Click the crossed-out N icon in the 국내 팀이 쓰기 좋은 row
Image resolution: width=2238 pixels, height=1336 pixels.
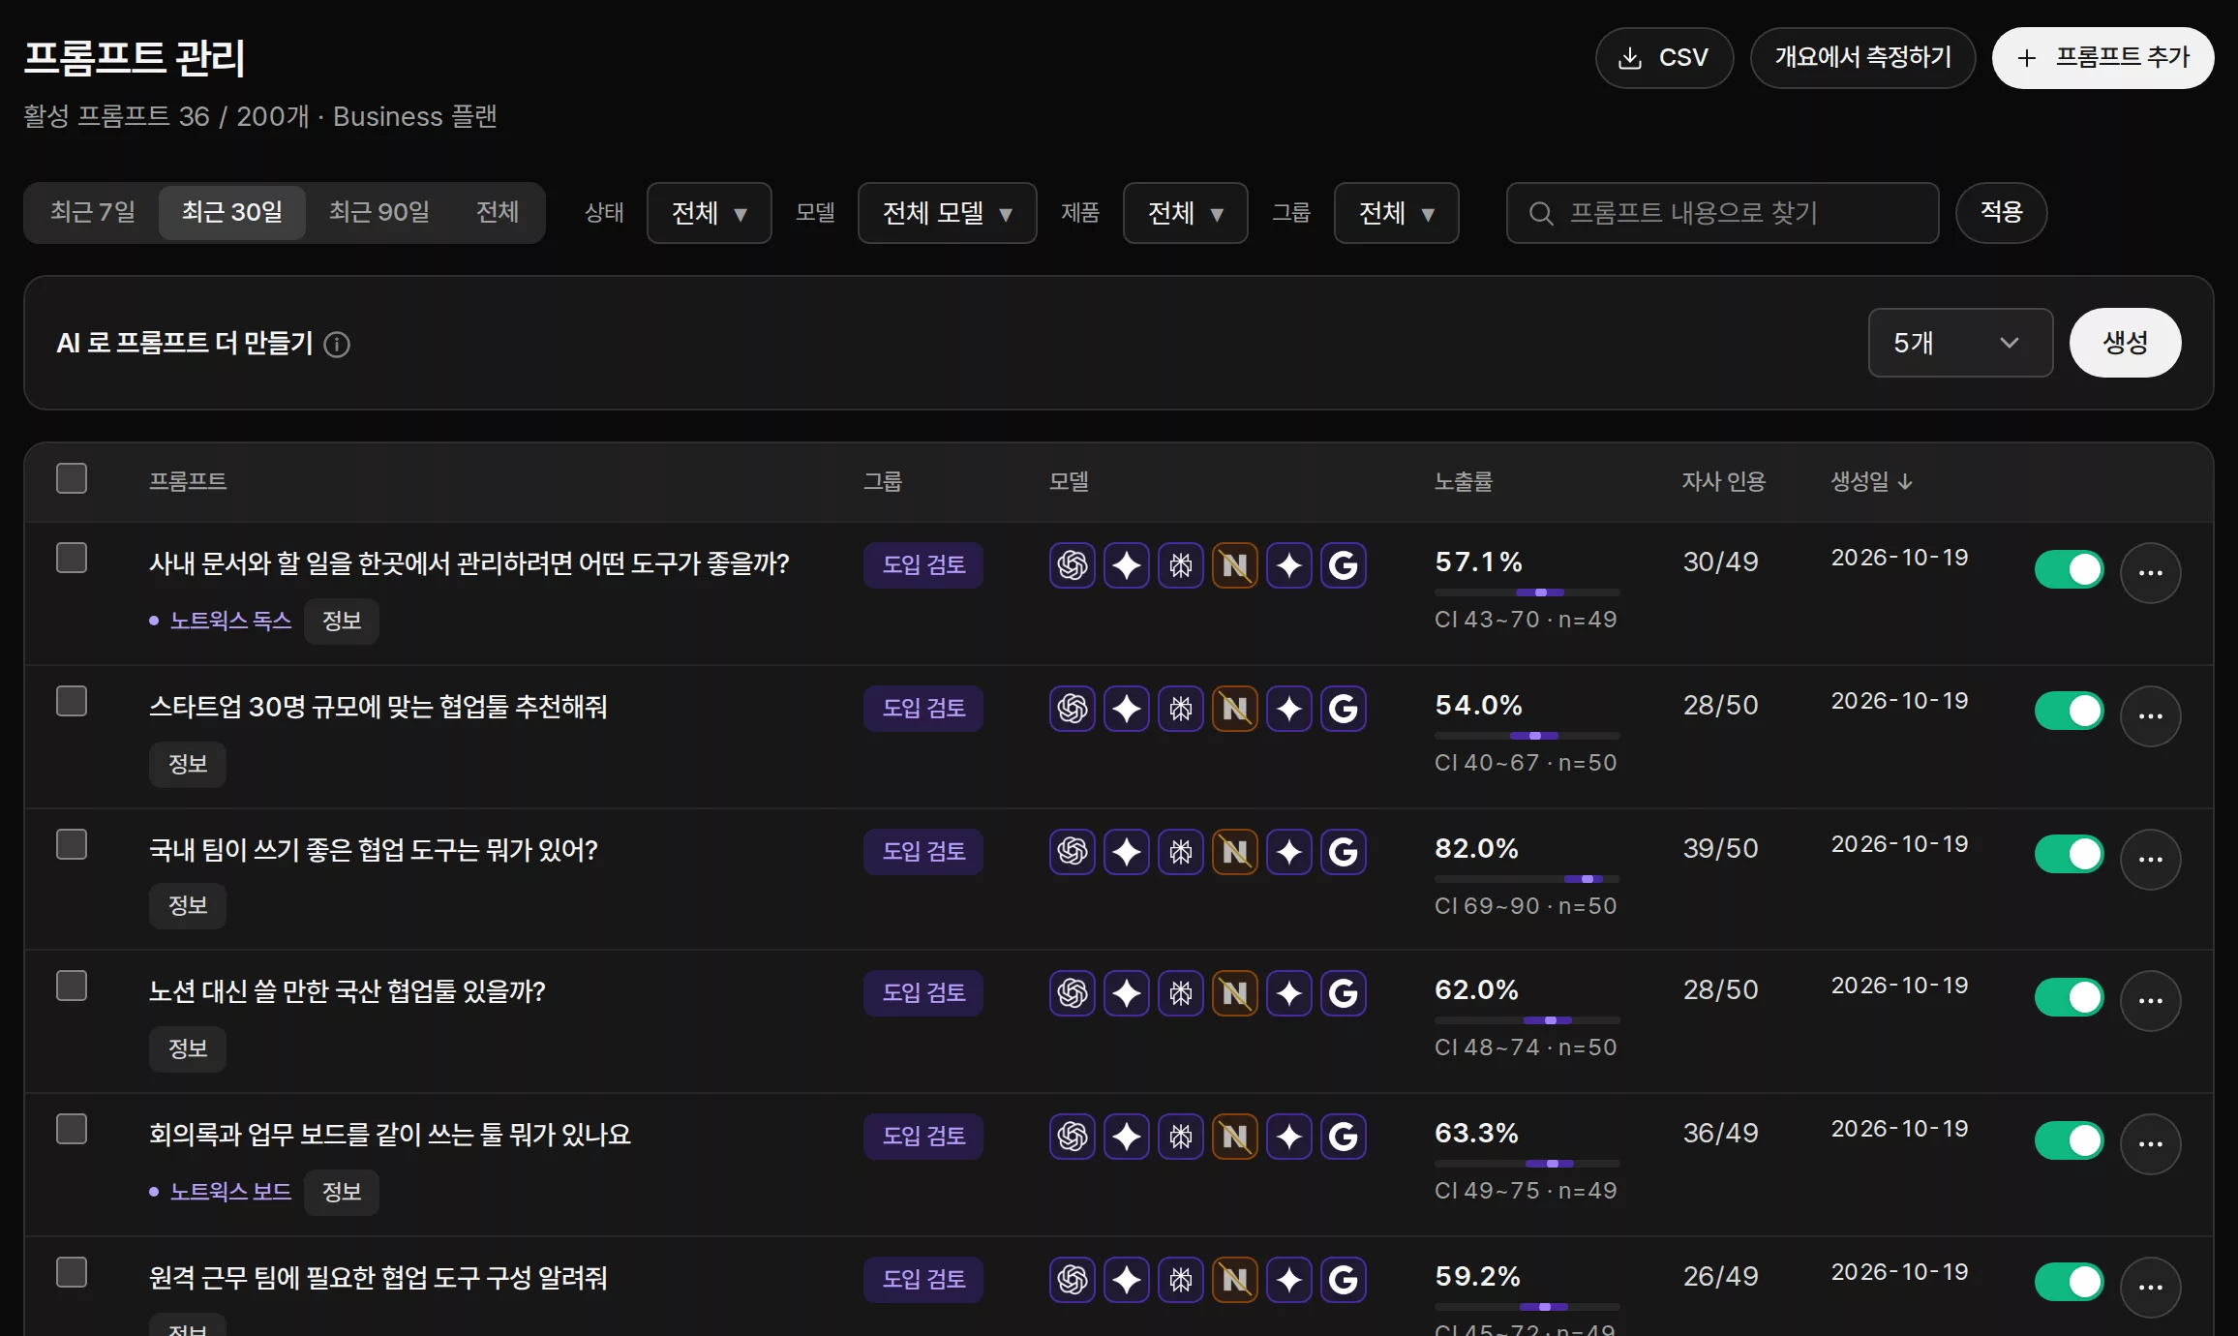point(1234,852)
